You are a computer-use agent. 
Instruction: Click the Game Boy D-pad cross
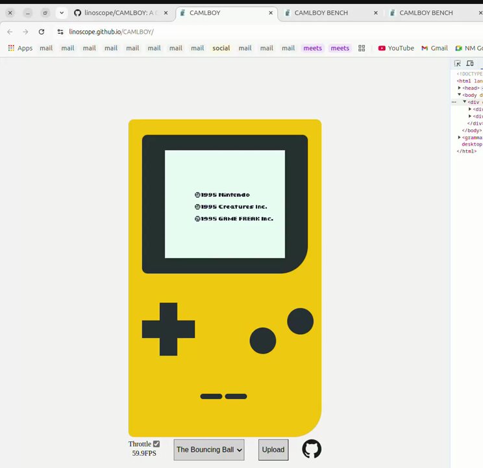point(169,329)
